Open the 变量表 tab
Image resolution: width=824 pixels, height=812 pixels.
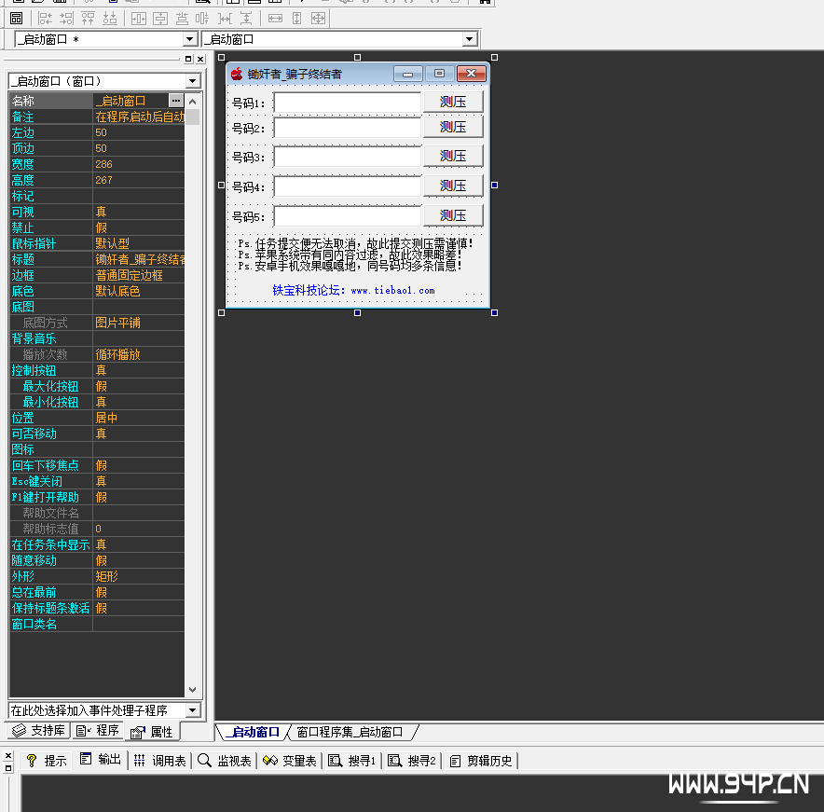[x=290, y=761]
